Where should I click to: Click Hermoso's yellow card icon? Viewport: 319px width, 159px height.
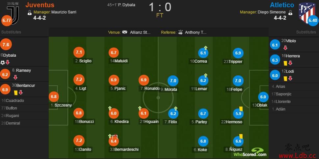coord(241,109)
